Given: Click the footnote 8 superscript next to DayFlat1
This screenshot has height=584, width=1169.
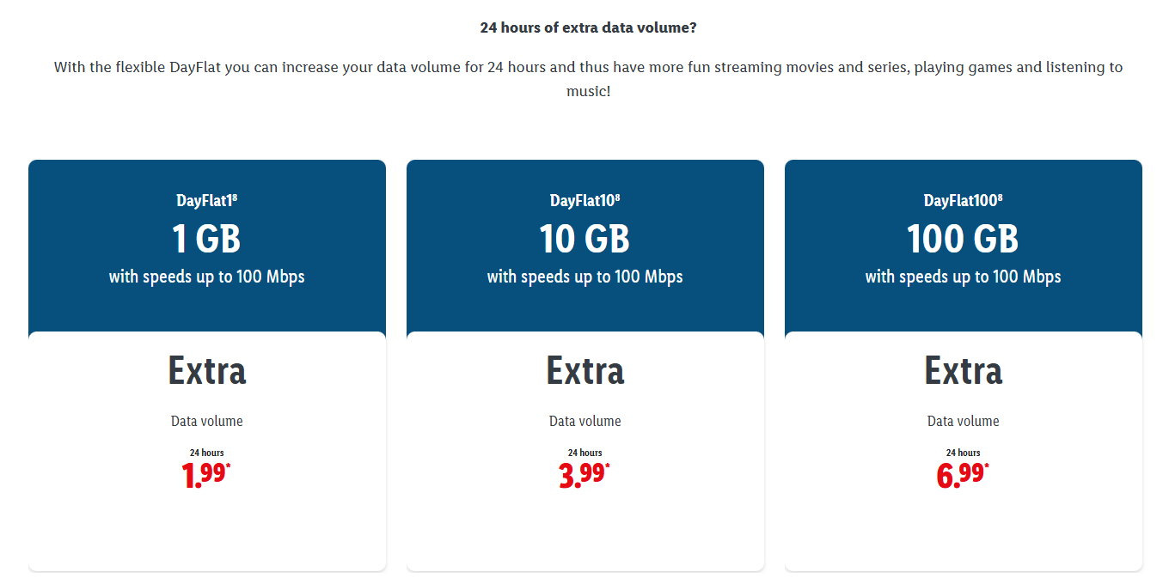Looking at the screenshot, I should coord(235,198).
